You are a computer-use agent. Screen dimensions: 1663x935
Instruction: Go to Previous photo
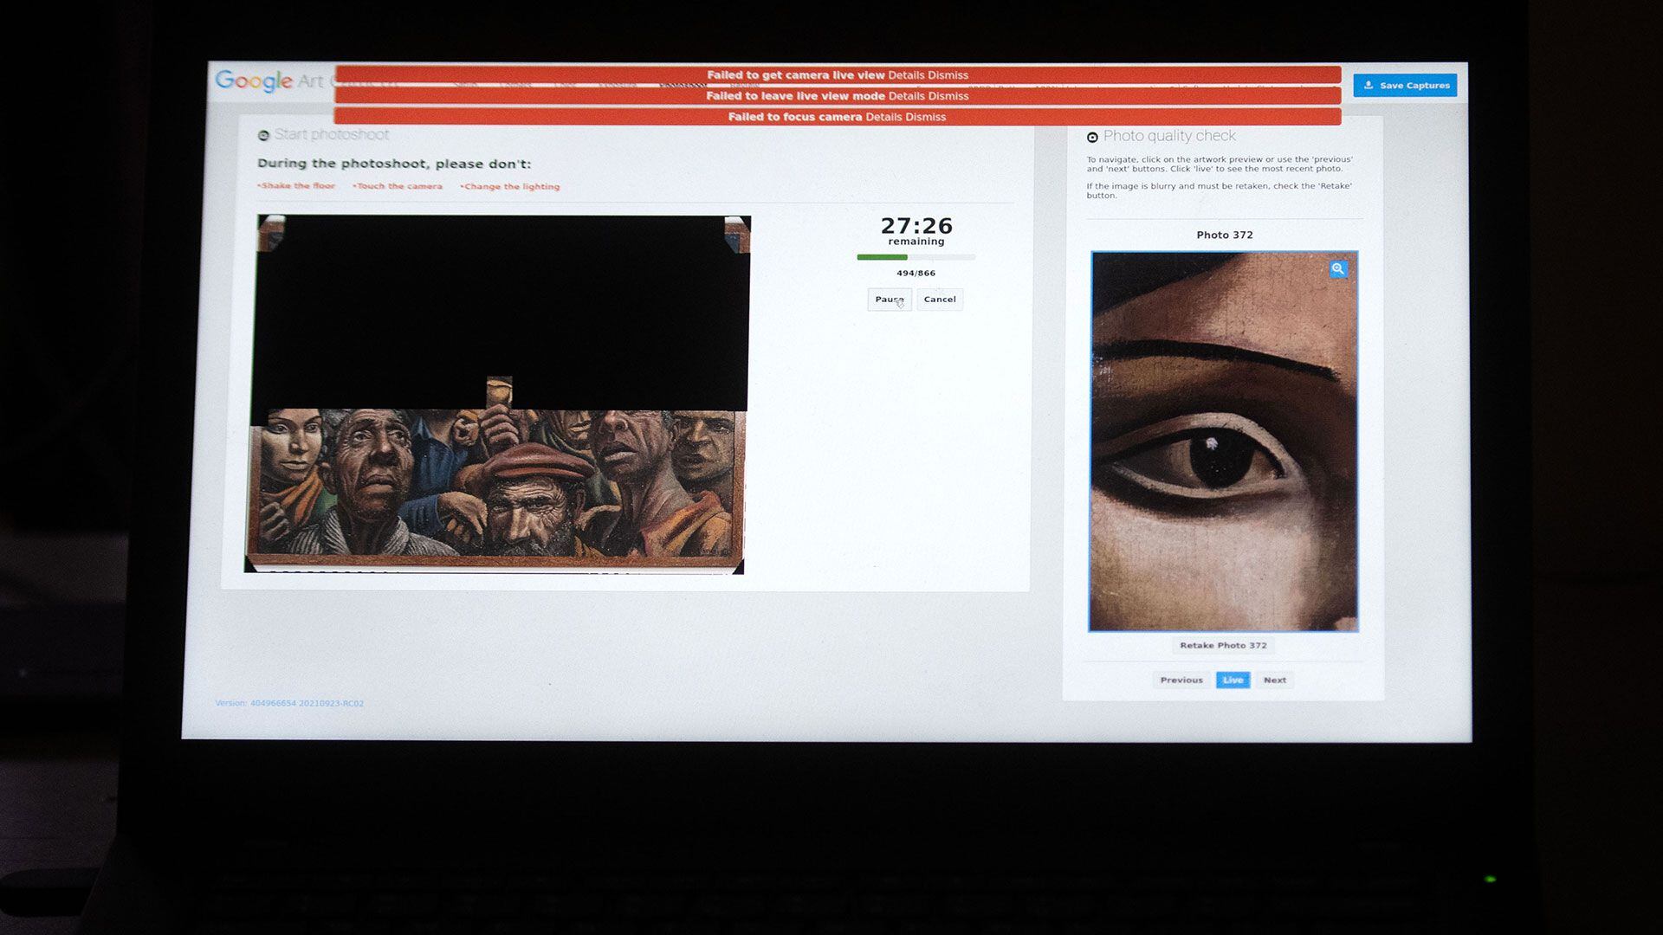click(1181, 680)
